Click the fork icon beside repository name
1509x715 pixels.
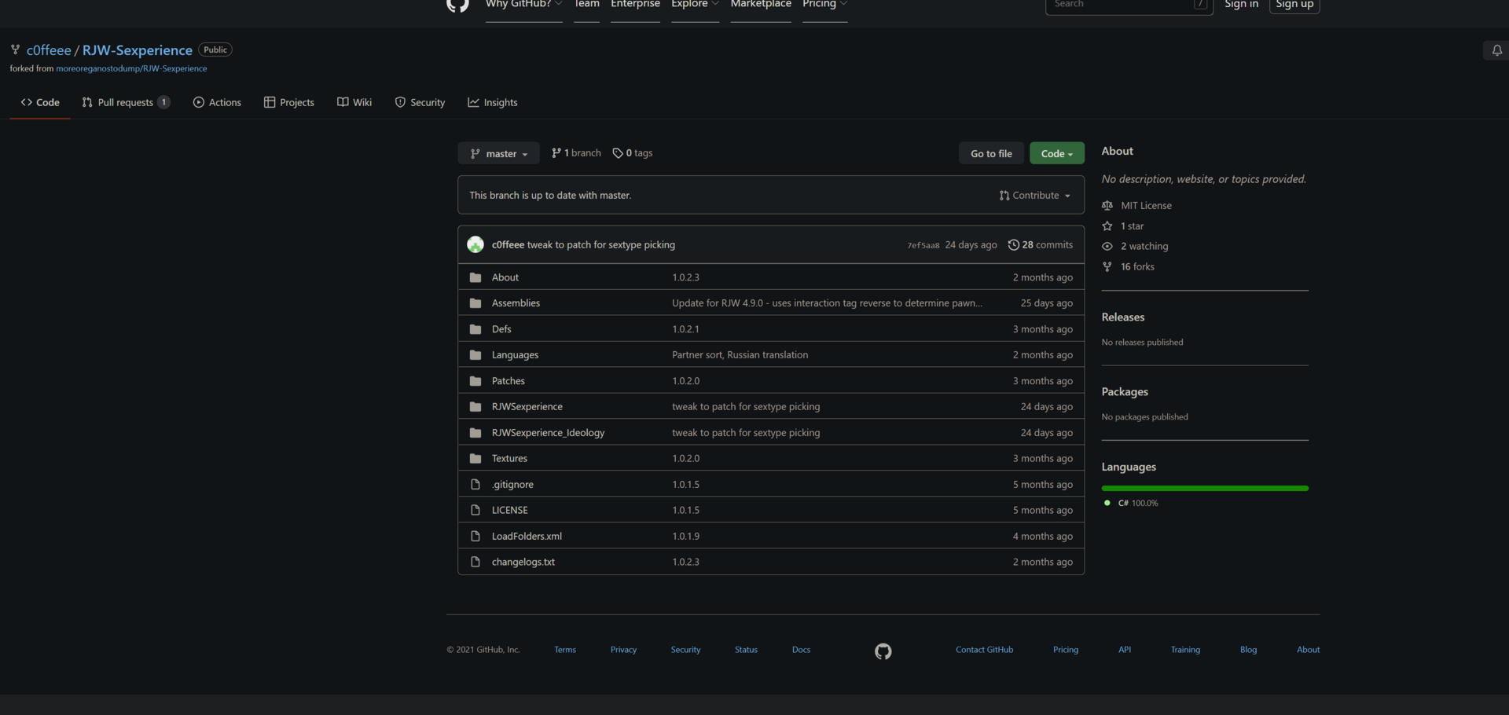tap(15, 49)
